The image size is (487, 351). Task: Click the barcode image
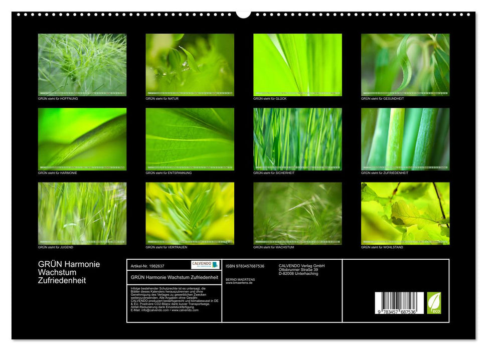[x=399, y=304]
